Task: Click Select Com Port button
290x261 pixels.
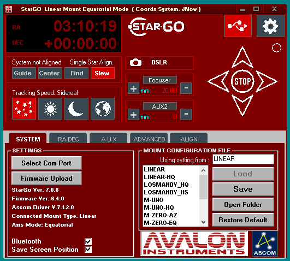Action: click(x=46, y=163)
